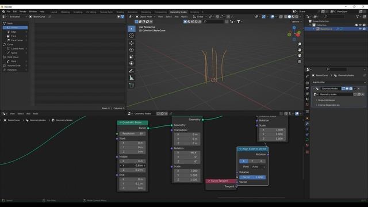
Task: Open the Window menu
Action: 33,11
